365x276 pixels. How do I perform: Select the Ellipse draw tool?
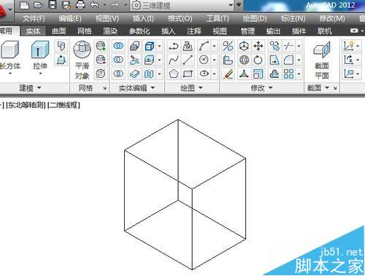click(x=204, y=74)
